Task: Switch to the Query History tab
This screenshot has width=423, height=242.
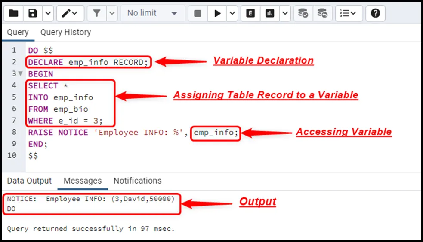Action: [x=65, y=33]
